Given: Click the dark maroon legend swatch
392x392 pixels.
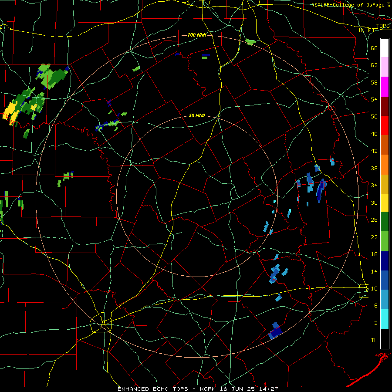Looking at the screenshot, I should [x=385, y=106].
